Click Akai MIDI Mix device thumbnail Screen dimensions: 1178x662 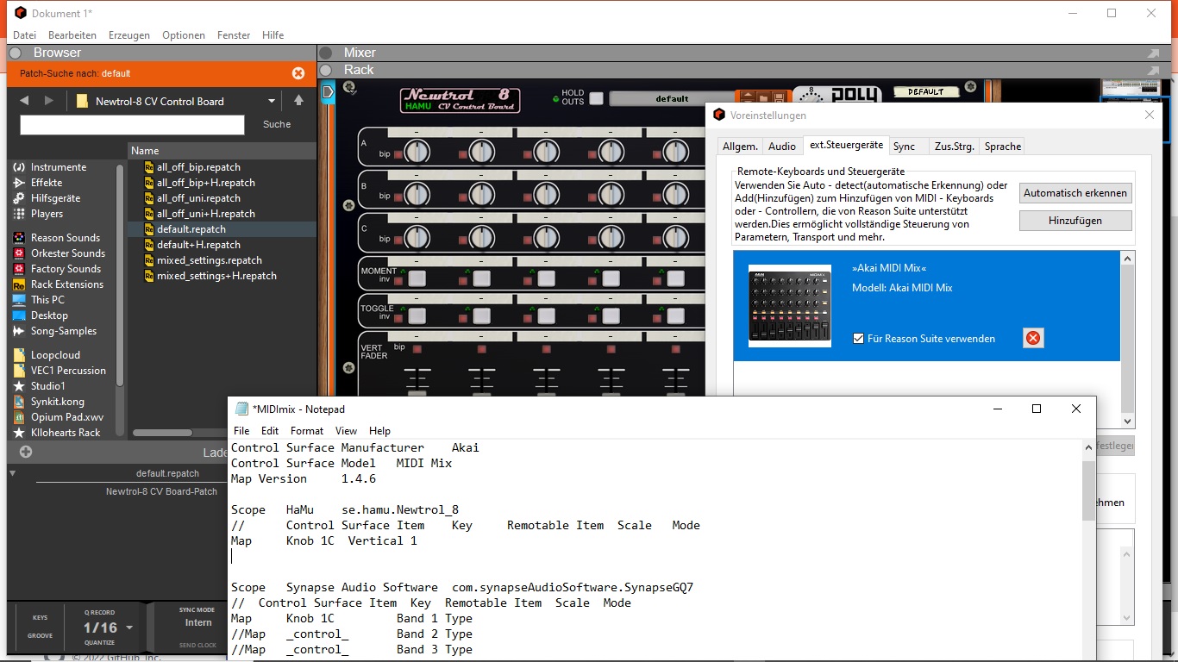790,306
